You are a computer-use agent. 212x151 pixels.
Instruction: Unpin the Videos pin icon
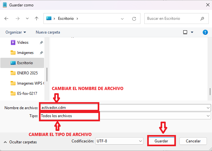tap(42, 42)
